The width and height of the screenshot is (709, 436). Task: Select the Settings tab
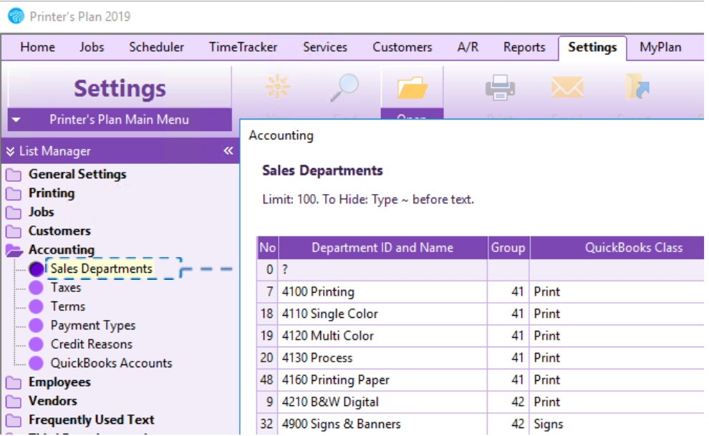pos(592,47)
